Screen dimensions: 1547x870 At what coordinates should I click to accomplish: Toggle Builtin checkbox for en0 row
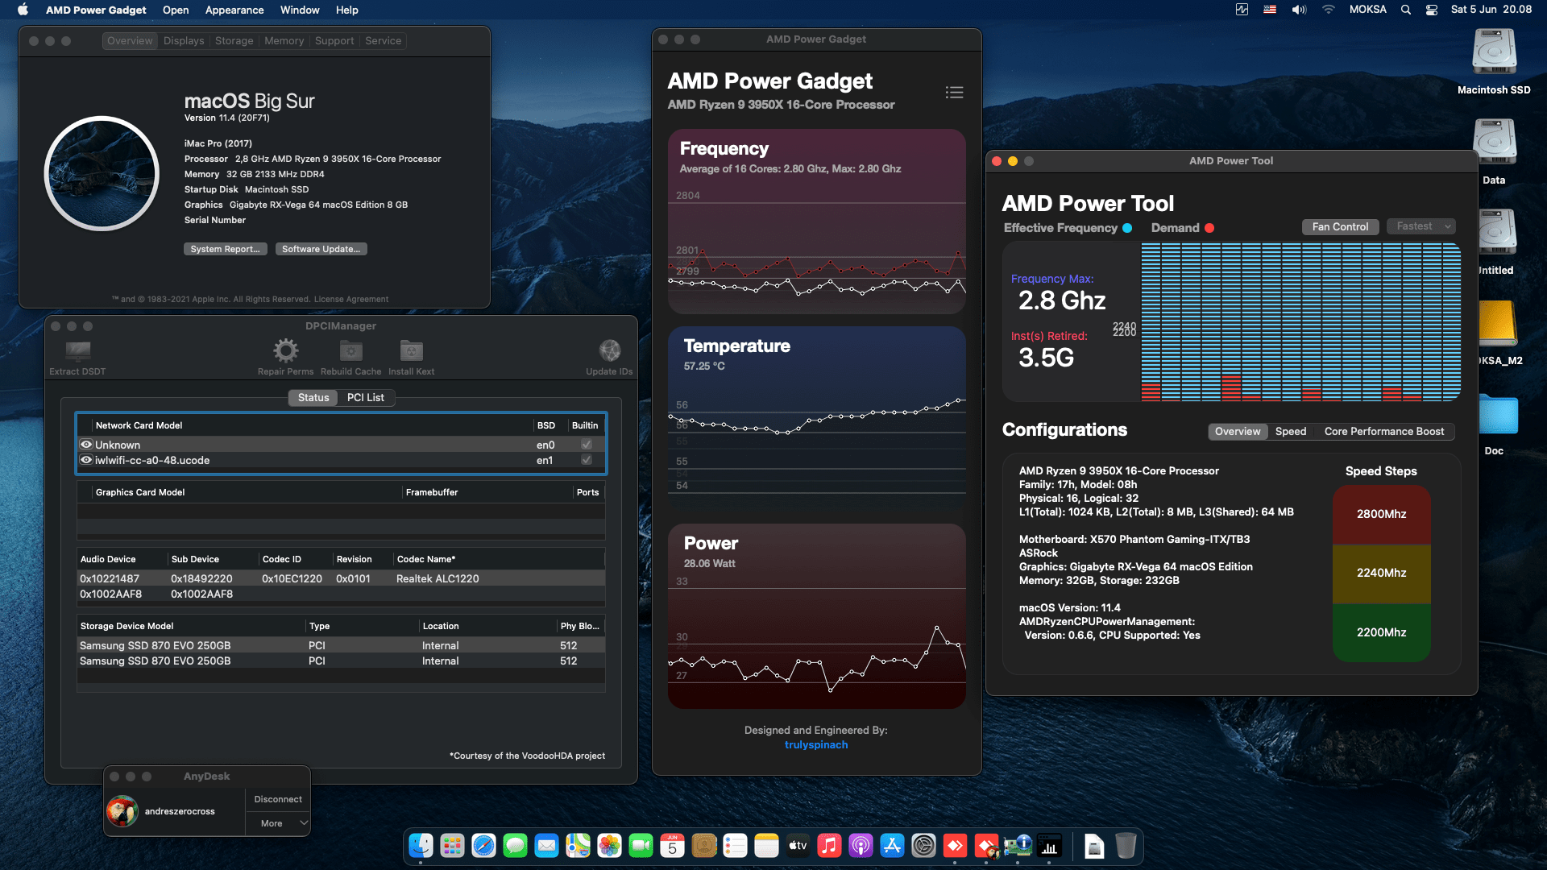[x=587, y=445]
